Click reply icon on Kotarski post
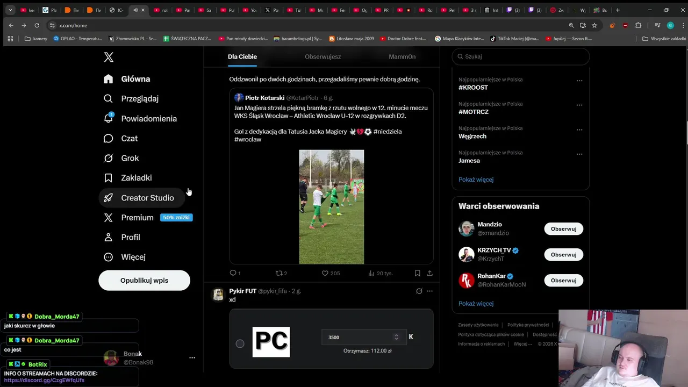 tap(233, 273)
